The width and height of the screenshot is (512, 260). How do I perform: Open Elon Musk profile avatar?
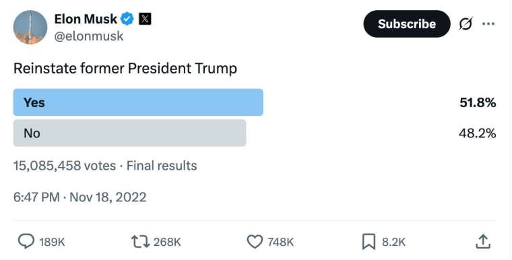click(x=30, y=27)
